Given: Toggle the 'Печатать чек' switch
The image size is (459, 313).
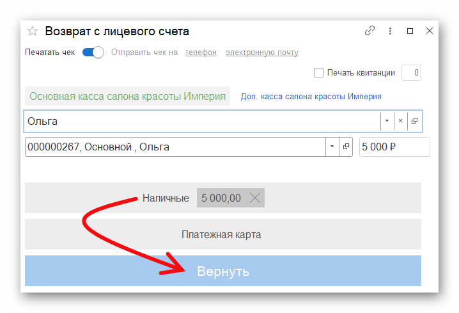Looking at the screenshot, I should (93, 52).
